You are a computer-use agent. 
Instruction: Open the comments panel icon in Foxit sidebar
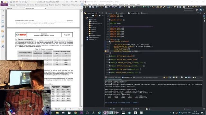tap(3, 31)
